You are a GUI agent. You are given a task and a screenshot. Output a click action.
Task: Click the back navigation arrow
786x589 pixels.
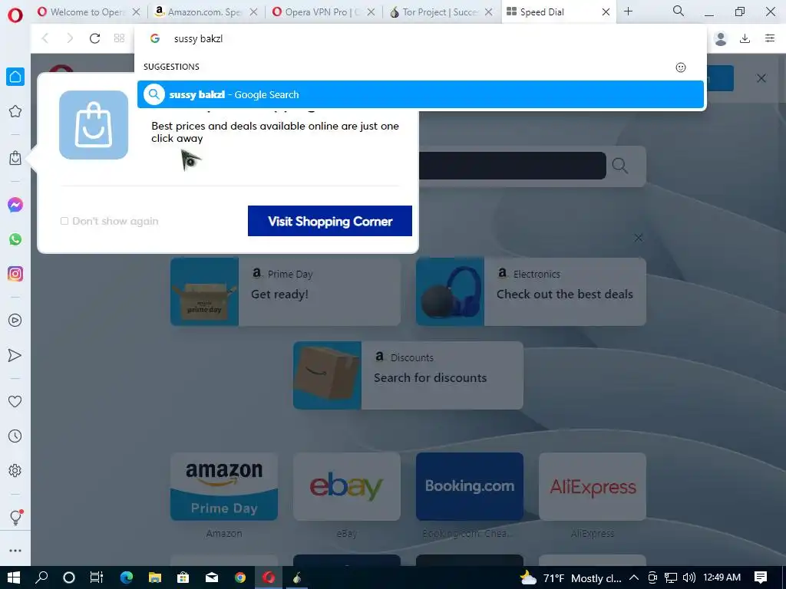point(45,38)
